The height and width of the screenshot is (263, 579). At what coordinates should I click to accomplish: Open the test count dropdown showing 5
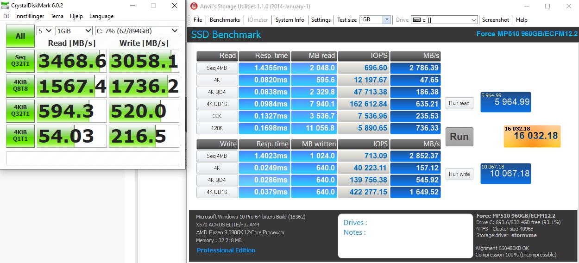pos(45,31)
